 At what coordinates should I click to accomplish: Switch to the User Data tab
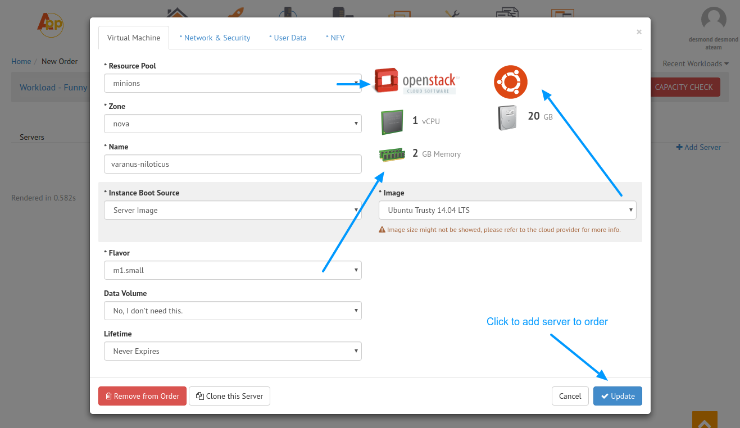288,38
